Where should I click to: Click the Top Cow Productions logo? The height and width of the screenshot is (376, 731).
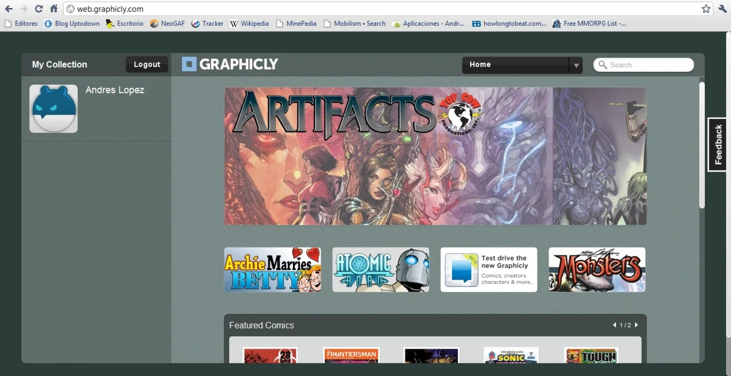460,113
